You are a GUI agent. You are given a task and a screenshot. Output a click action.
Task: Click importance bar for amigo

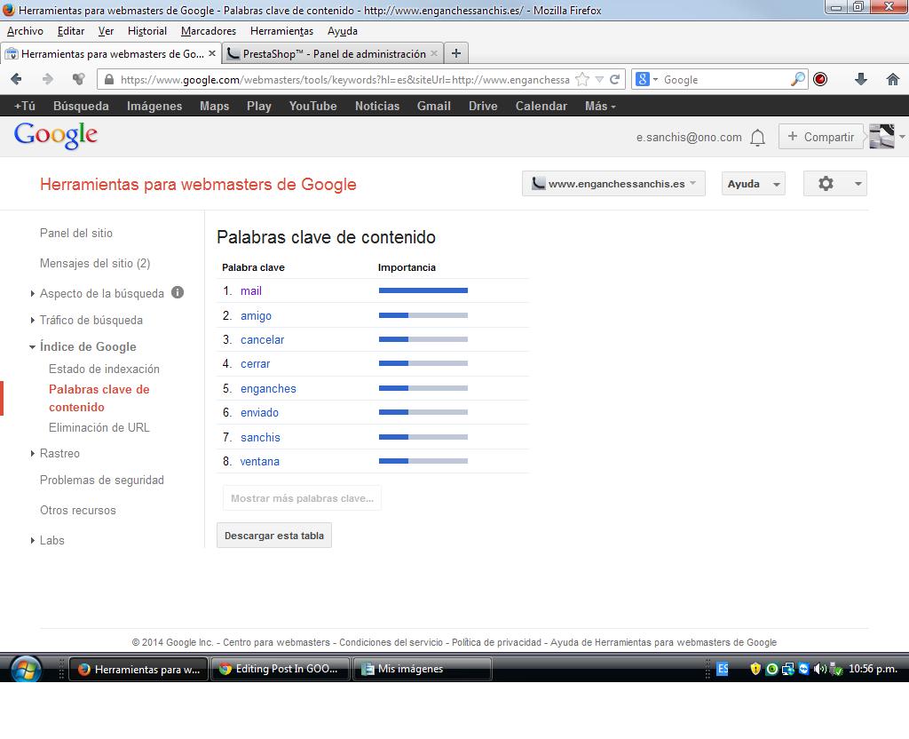click(x=423, y=315)
